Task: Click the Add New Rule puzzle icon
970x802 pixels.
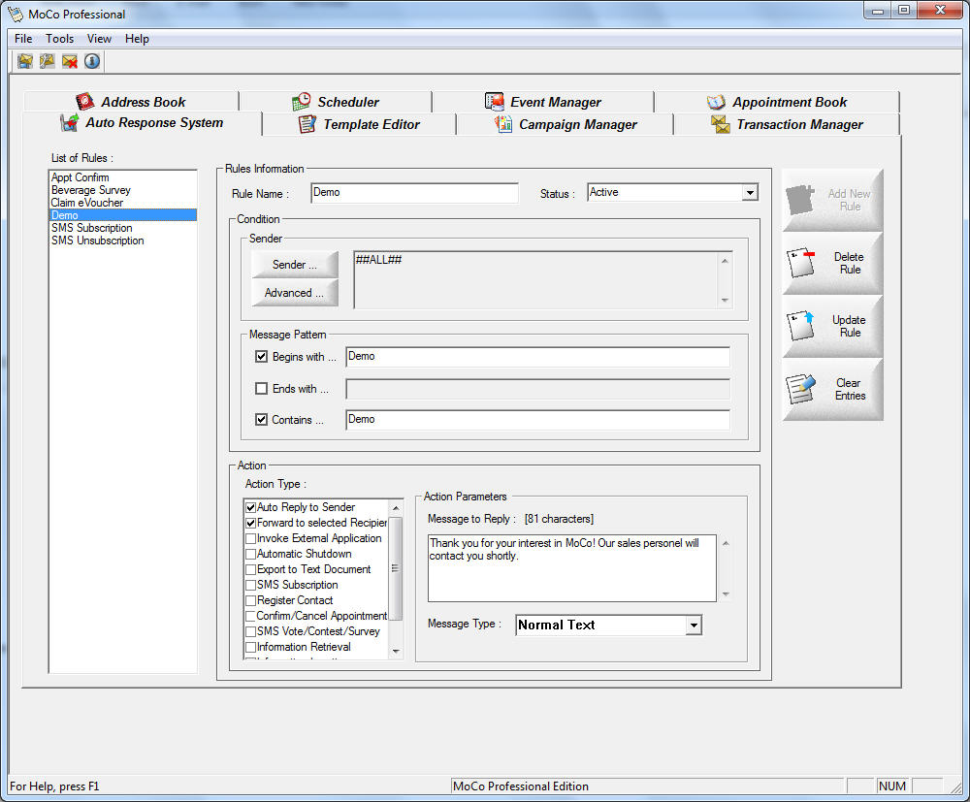Action: pos(800,200)
